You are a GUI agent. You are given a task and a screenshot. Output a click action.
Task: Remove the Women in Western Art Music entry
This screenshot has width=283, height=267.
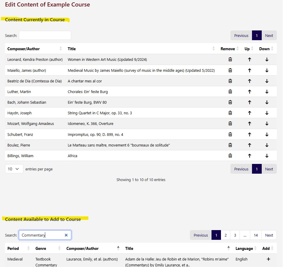click(230, 59)
